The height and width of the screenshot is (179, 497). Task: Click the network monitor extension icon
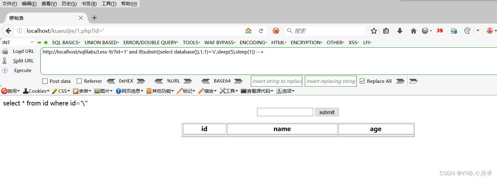[x=454, y=31]
